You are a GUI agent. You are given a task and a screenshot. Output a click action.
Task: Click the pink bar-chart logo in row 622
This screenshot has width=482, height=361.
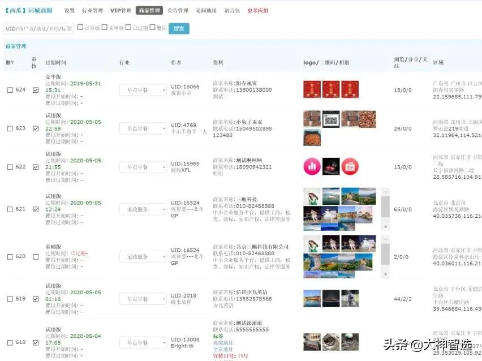tap(312, 166)
